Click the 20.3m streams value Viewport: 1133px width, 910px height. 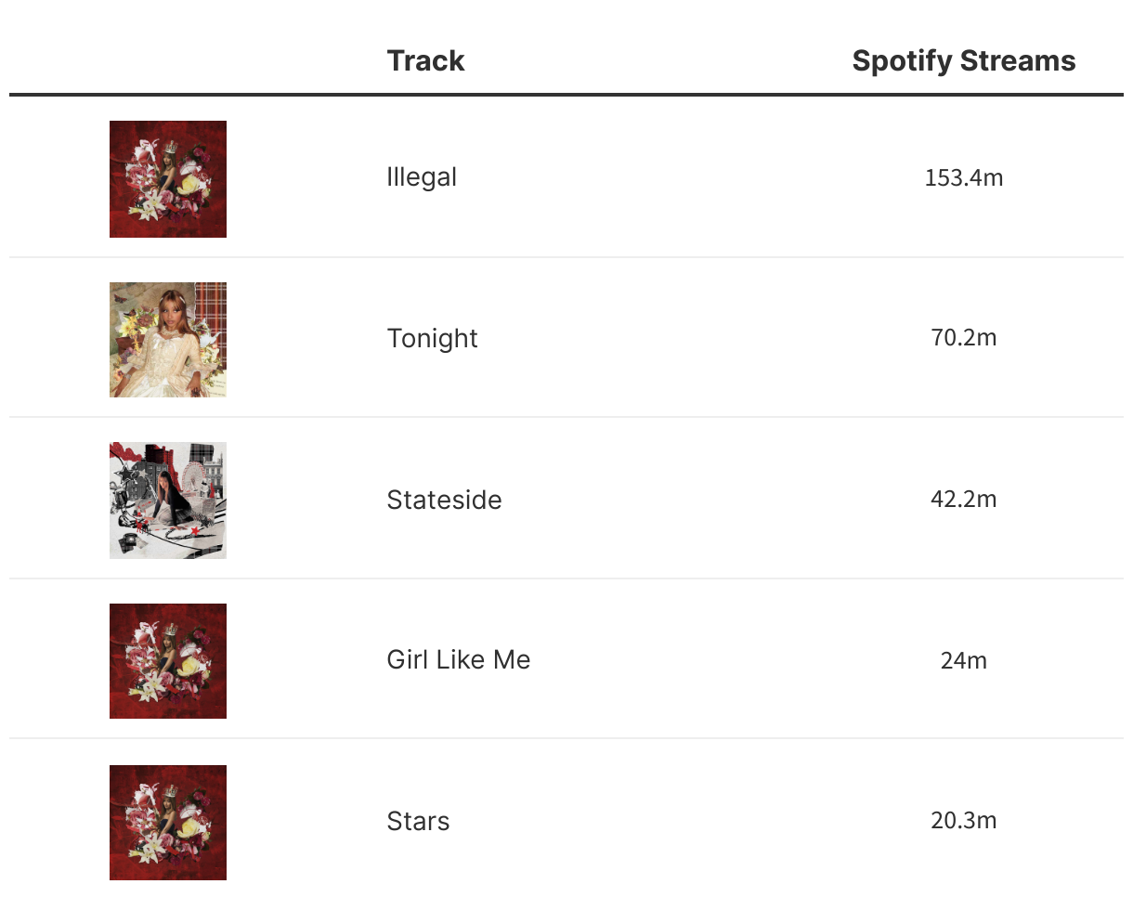pyautogui.click(x=963, y=821)
